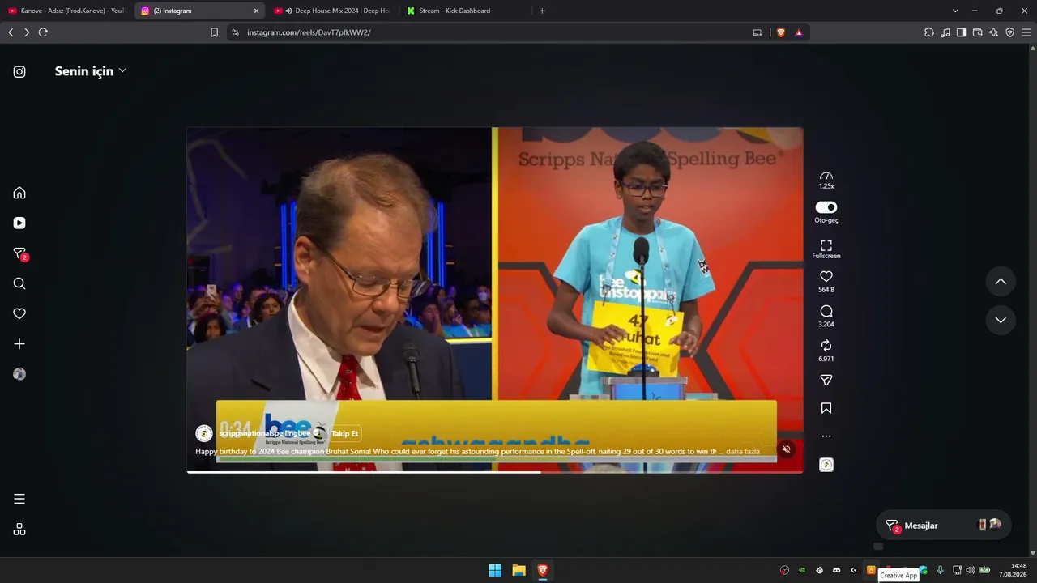Switch to the 'Kanove - Adsız' YouTube tab
Screen dimensions: 1037x583
click(68, 11)
